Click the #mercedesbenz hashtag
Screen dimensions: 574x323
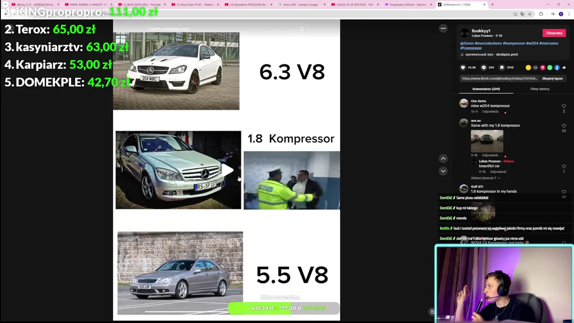click(488, 44)
